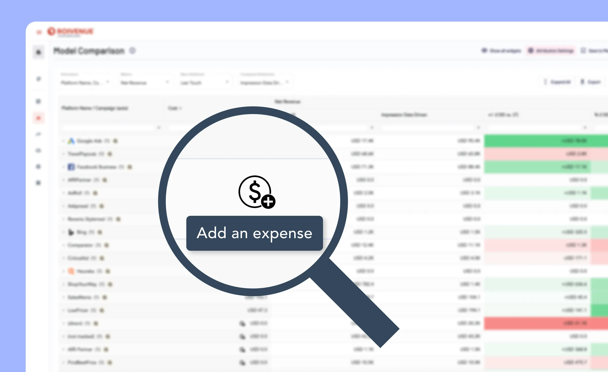
Task: Click the Add an expense dollar icon
Action: 257,192
